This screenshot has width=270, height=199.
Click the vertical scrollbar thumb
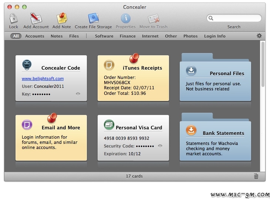tap(263, 64)
